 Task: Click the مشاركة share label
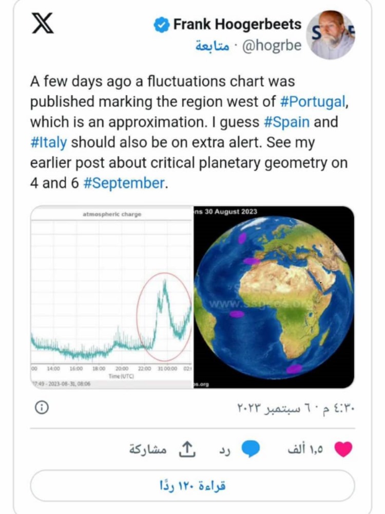148,449
